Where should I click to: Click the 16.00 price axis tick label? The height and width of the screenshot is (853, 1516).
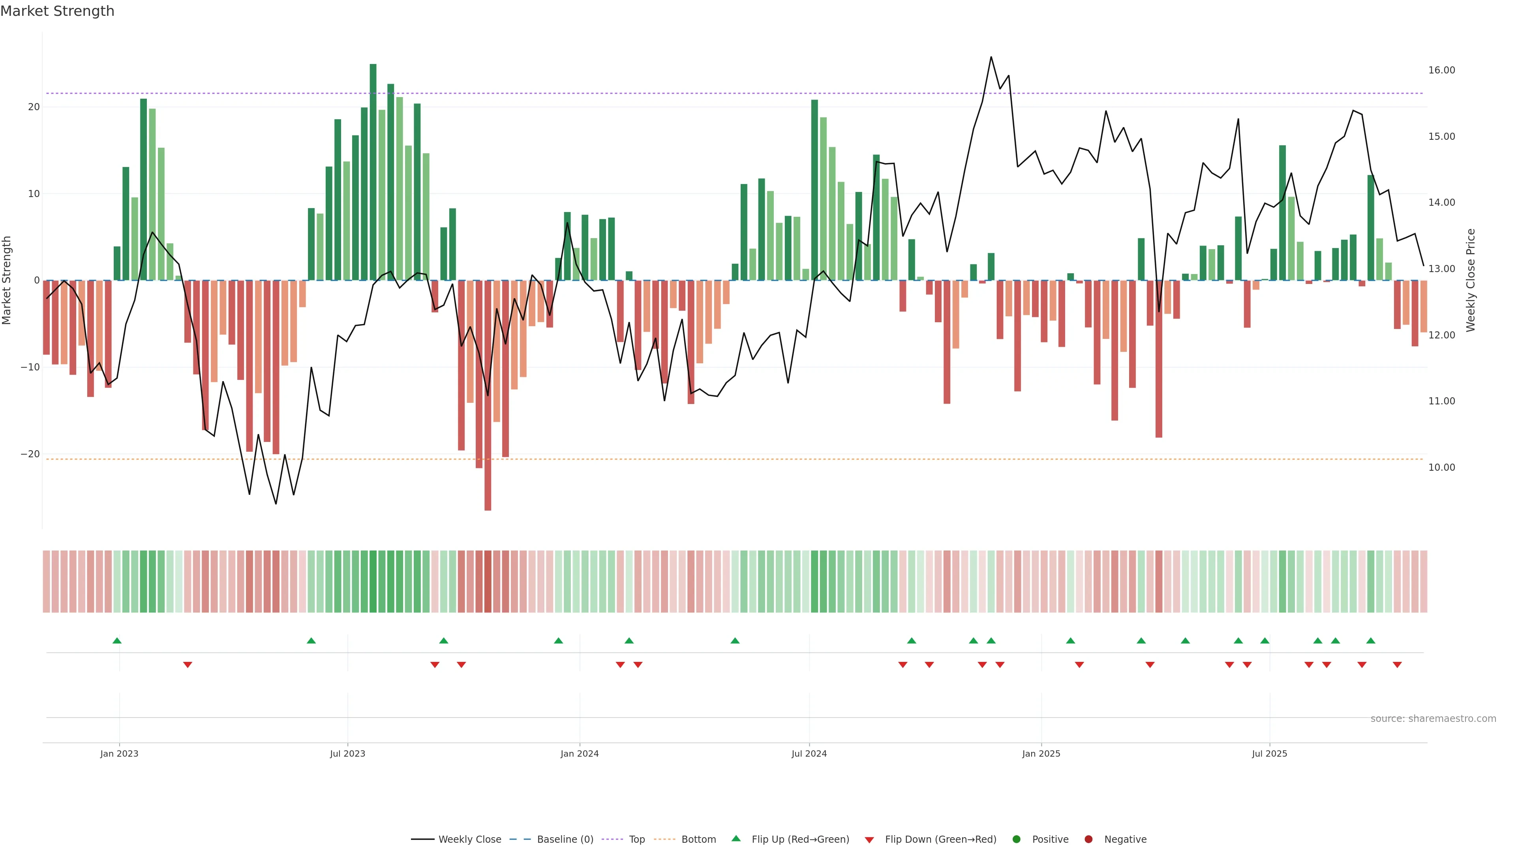[x=1441, y=70]
